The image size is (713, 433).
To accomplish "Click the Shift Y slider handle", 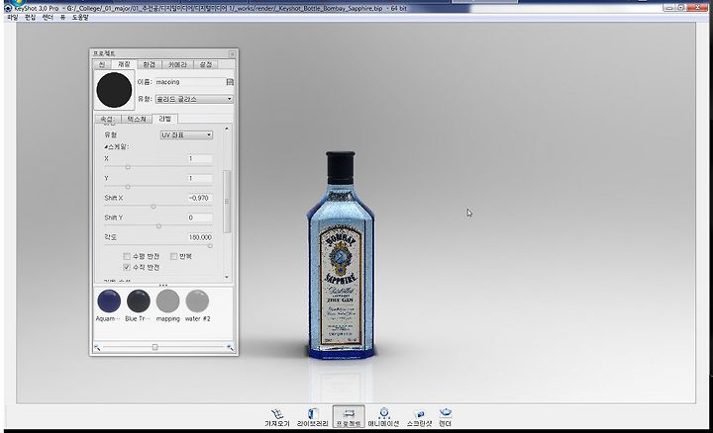I will [158, 226].
